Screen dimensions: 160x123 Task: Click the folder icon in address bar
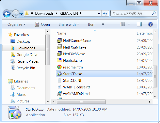[x=27, y=13]
